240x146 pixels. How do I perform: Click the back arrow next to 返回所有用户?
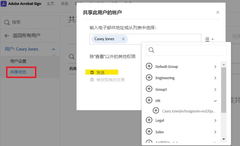7,36
